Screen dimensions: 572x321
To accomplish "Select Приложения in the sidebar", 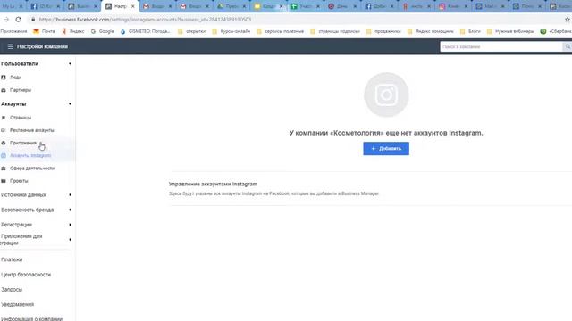I will click(23, 143).
